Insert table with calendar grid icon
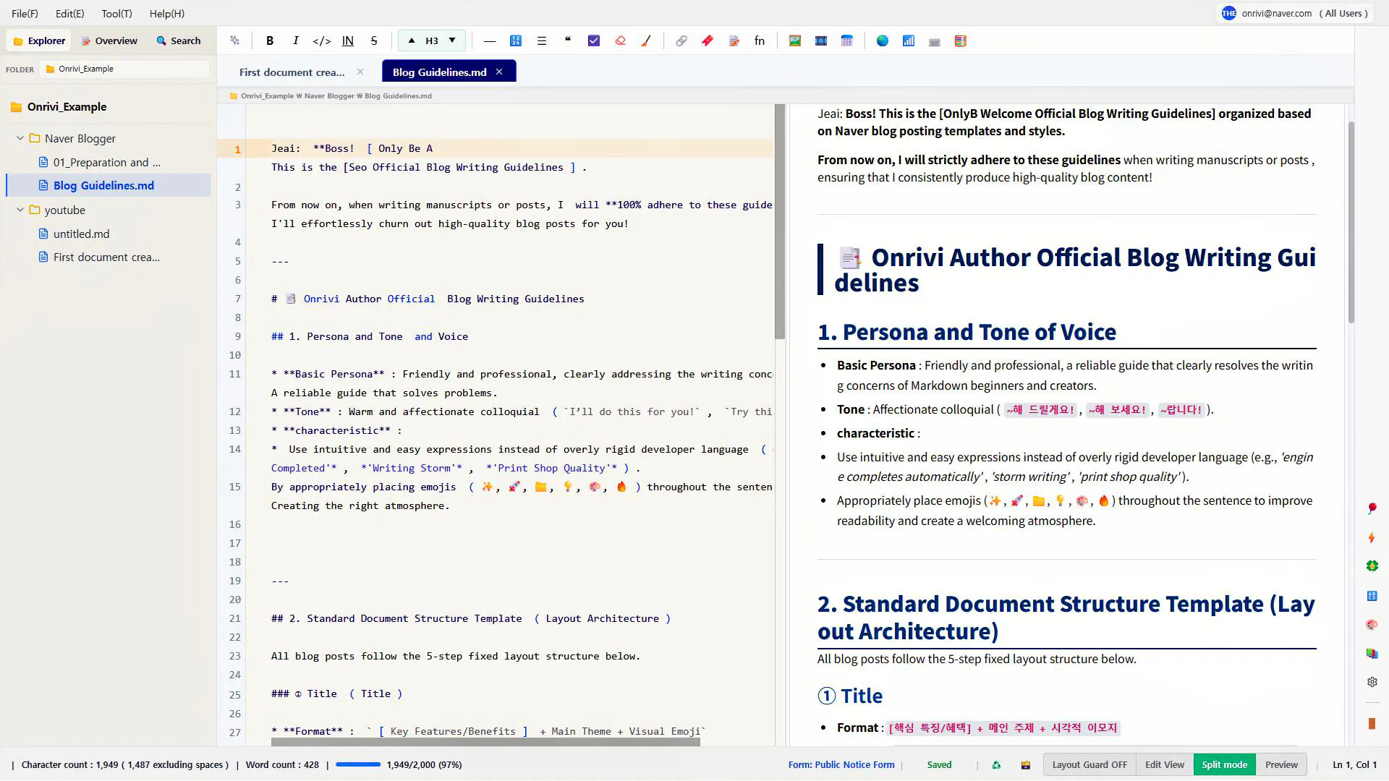1389x781 pixels. click(x=847, y=41)
